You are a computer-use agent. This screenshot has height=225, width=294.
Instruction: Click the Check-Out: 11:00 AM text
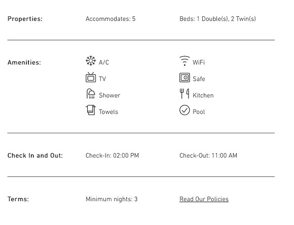click(208, 156)
